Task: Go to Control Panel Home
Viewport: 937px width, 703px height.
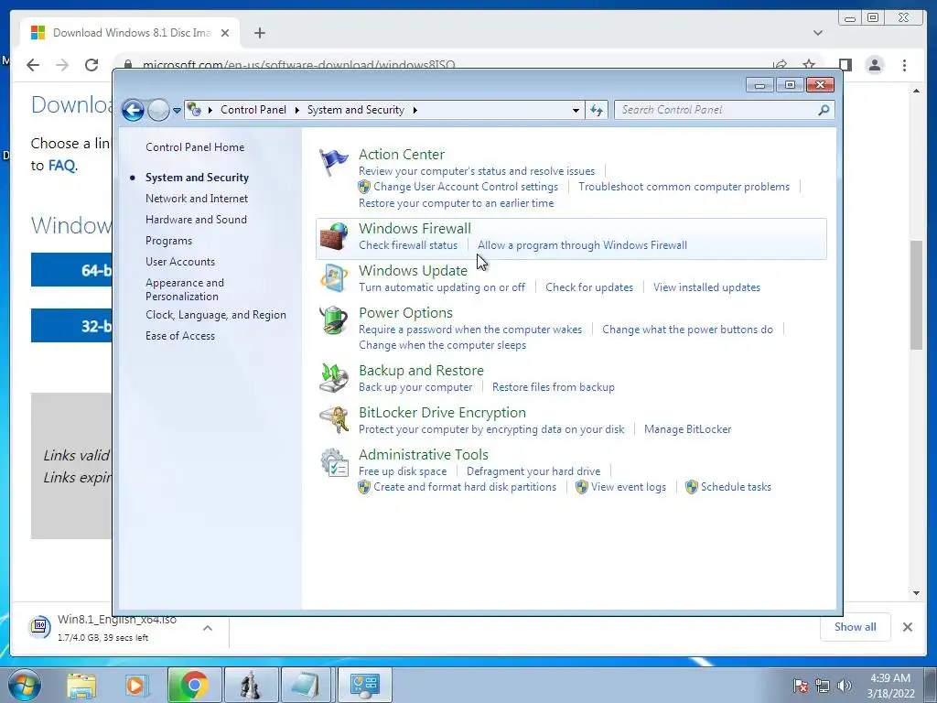Action: (x=195, y=147)
